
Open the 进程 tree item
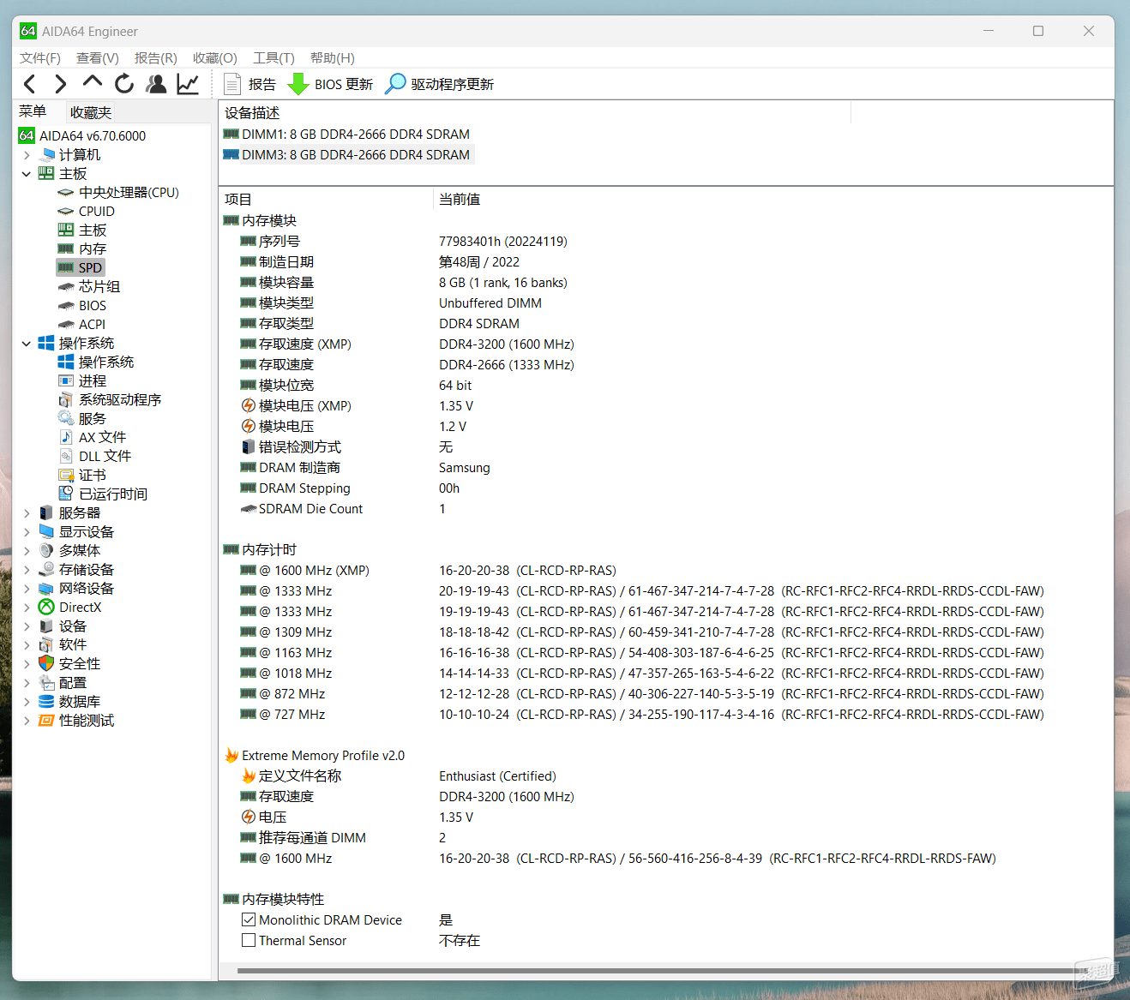82,381
